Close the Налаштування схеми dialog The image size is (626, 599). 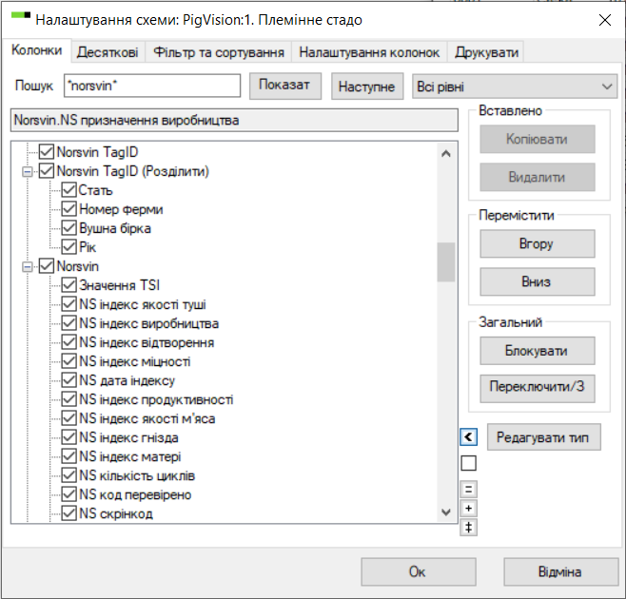pyautogui.click(x=605, y=20)
